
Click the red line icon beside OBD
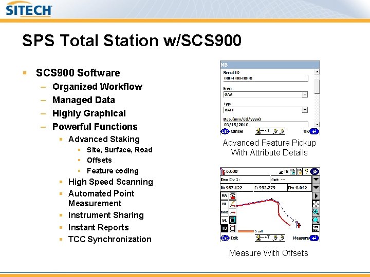[233, 212]
